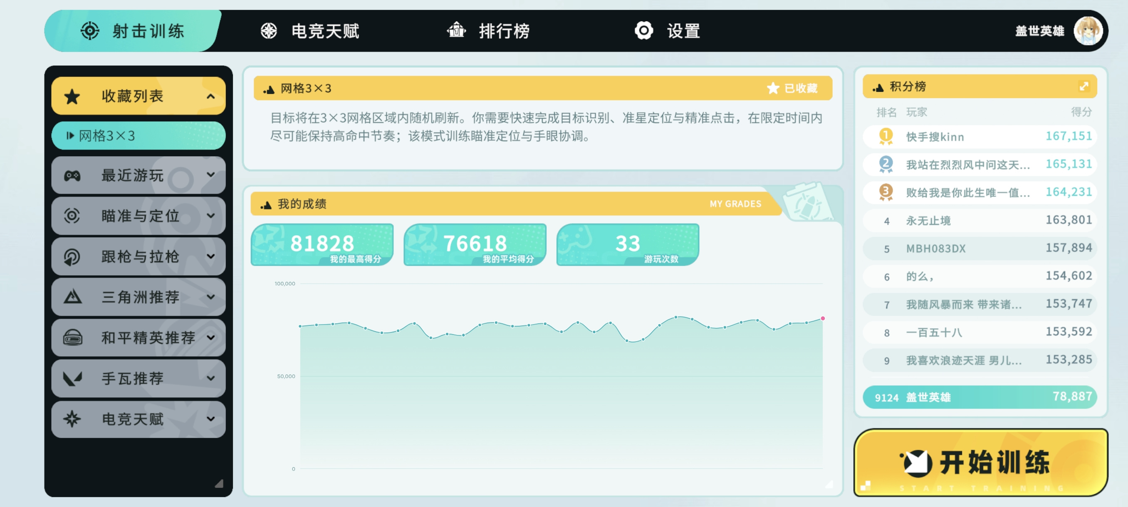
Task: Click the 设置 gear icon
Action: tap(644, 31)
